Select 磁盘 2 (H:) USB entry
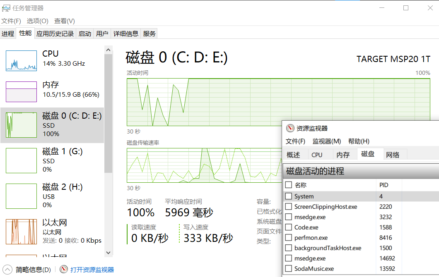439x277 pixels. 52,196
